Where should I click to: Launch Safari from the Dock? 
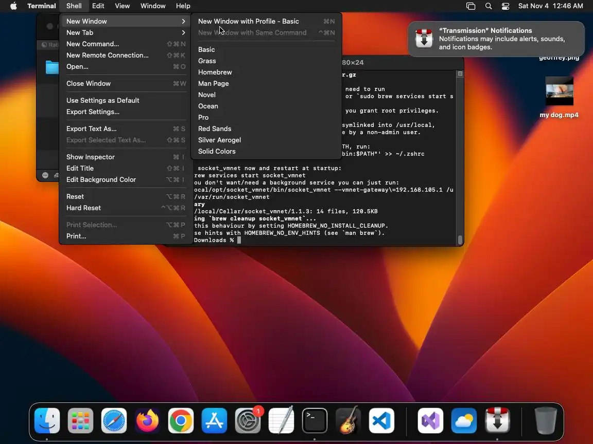coord(114,420)
